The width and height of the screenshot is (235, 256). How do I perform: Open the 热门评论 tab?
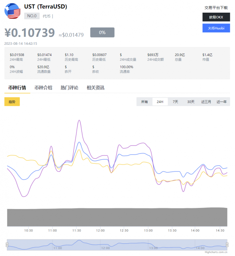69,88
